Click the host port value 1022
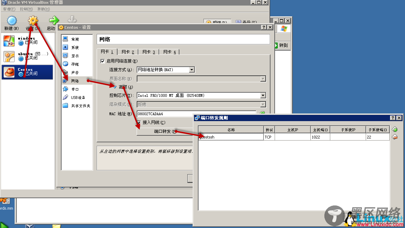405x228 pixels. [320, 137]
